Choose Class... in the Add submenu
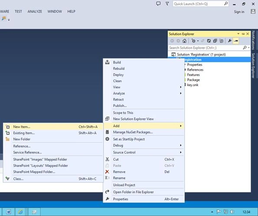Screen dimensions: 258x216 53,179
